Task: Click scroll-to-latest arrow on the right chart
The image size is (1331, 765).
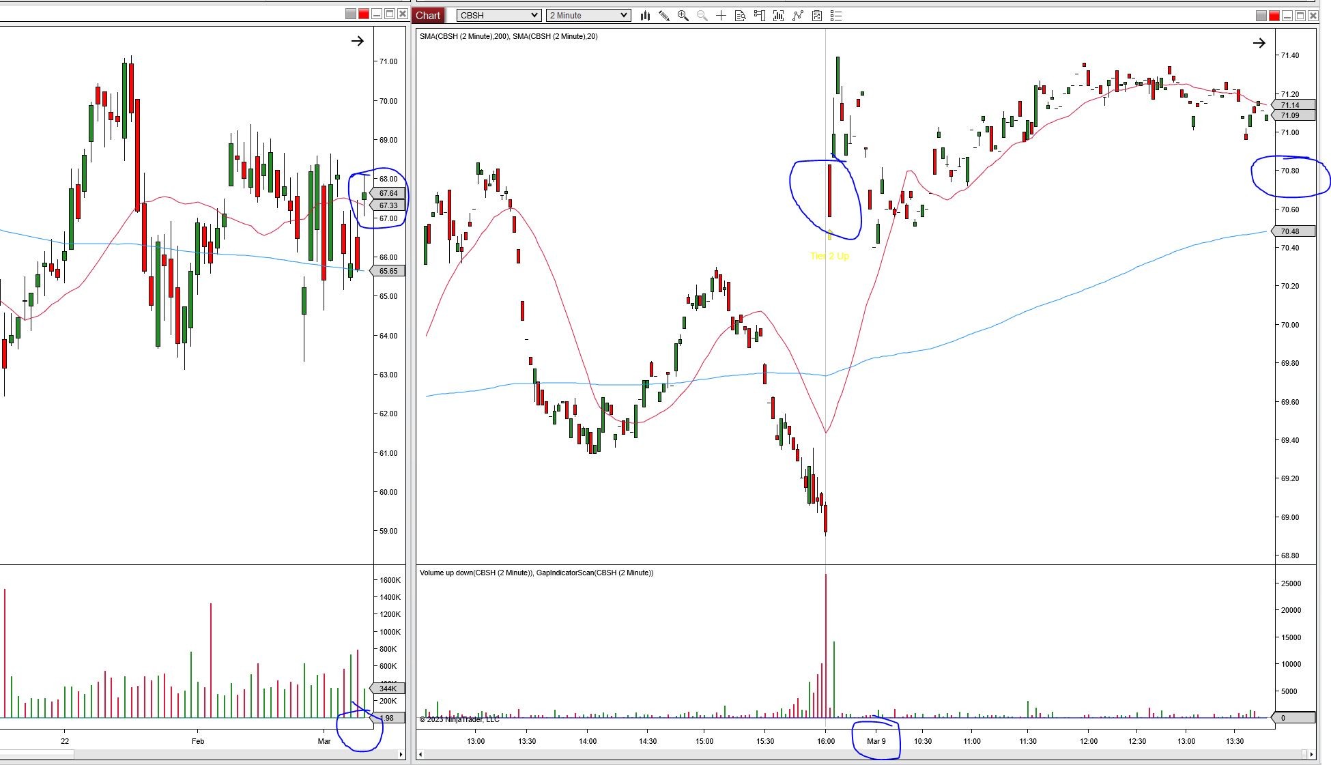Action: (x=1259, y=43)
